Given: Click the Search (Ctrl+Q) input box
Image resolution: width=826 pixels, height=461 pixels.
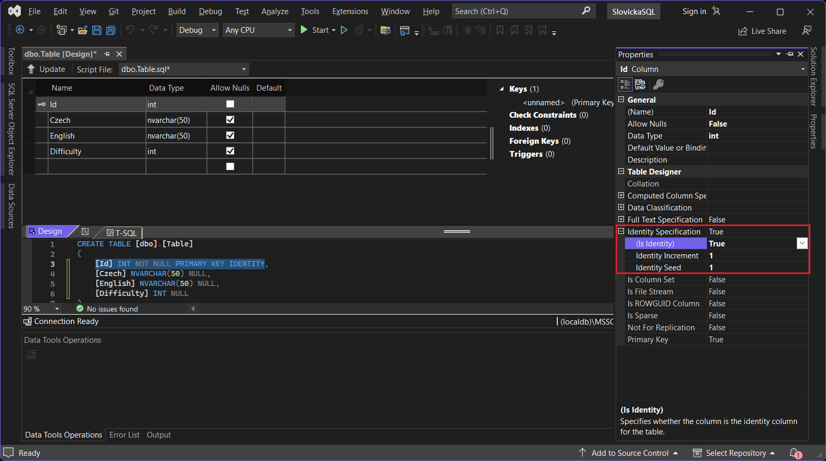Looking at the screenshot, I should click(x=516, y=11).
